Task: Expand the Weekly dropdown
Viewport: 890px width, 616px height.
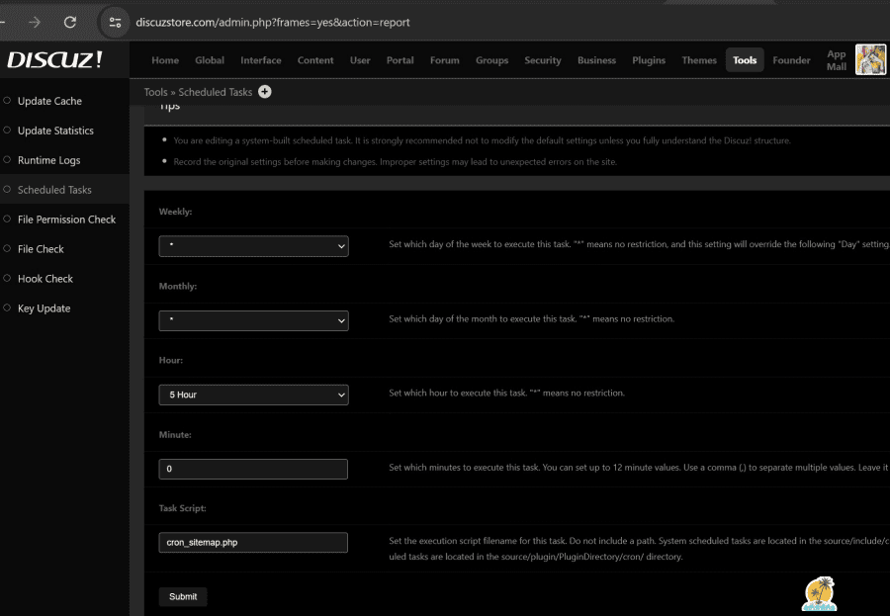Action: (x=253, y=246)
